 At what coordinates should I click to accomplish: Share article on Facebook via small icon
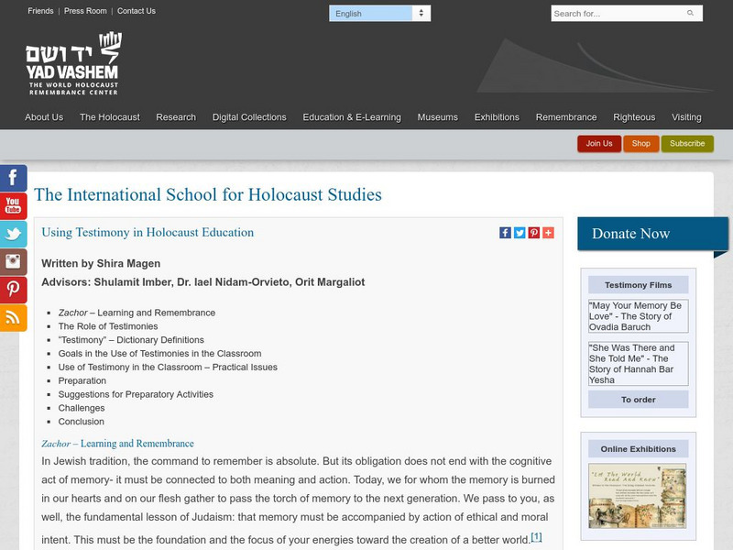point(506,233)
